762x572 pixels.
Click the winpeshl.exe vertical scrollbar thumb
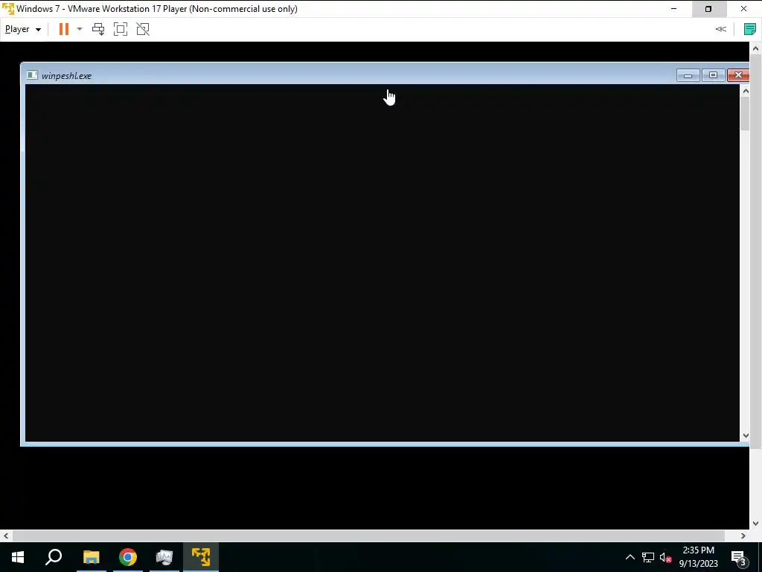coord(745,113)
